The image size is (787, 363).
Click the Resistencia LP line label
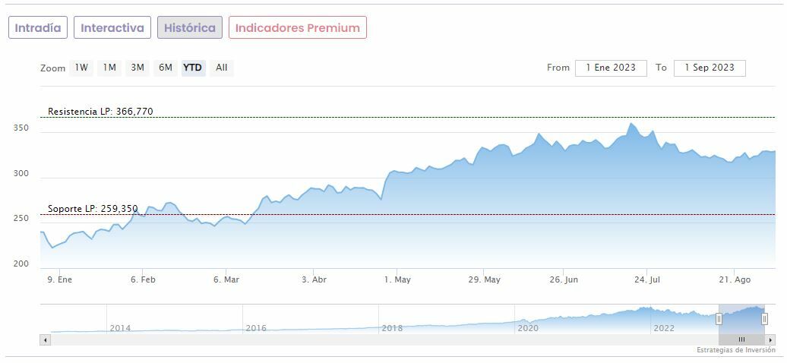[x=100, y=112]
